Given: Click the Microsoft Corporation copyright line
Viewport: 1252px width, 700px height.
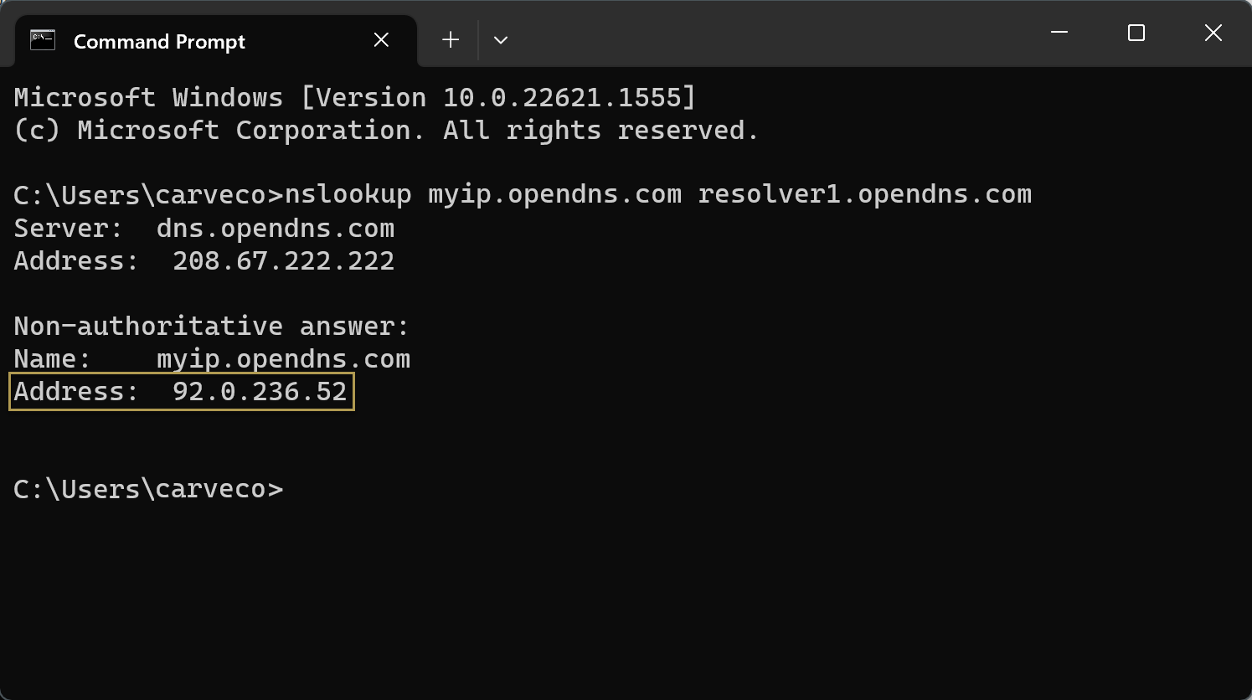Looking at the screenshot, I should pyautogui.click(x=386, y=131).
